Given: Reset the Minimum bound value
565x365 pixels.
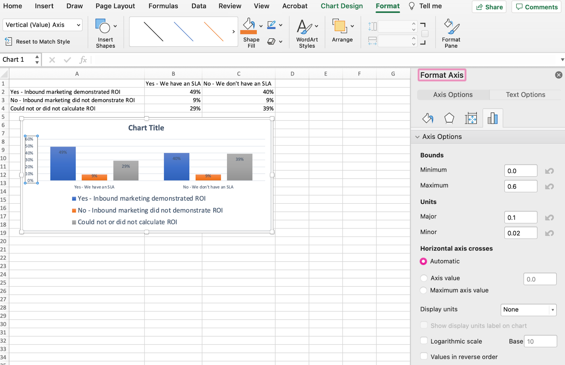Looking at the screenshot, I should click(x=549, y=171).
